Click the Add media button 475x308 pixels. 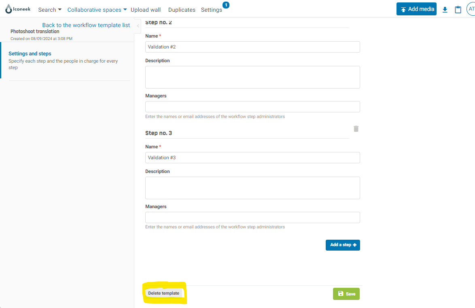point(416,9)
